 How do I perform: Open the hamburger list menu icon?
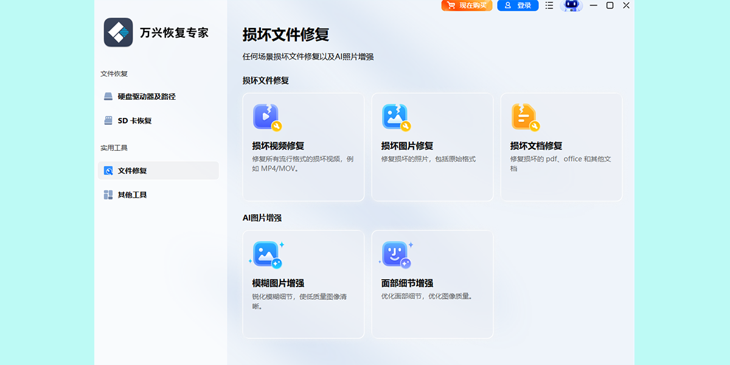point(549,5)
